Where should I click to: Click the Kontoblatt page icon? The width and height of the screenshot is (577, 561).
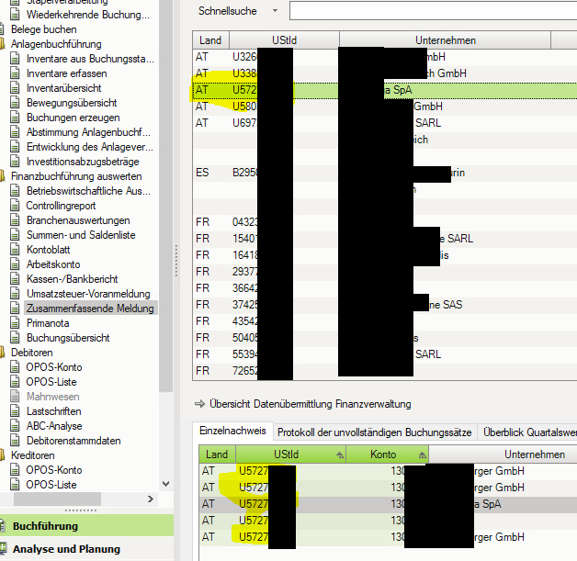coord(17,250)
